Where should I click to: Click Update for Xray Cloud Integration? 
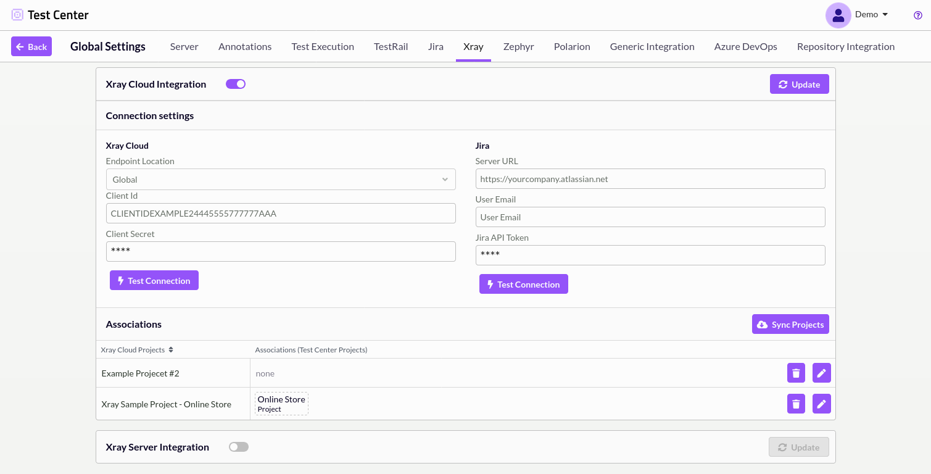click(x=799, y=85)
